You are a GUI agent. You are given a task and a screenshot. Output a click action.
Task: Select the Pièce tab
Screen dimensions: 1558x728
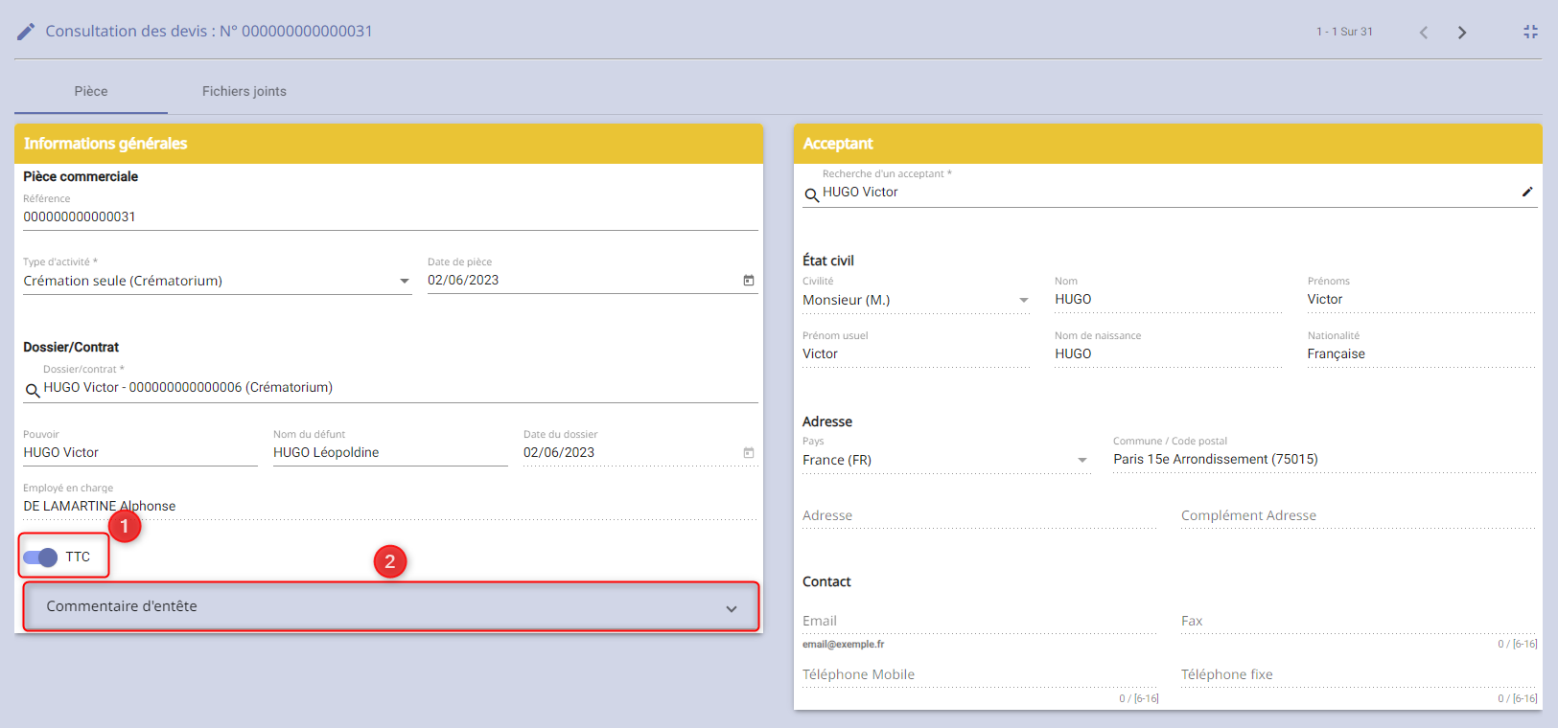(91, 92)
